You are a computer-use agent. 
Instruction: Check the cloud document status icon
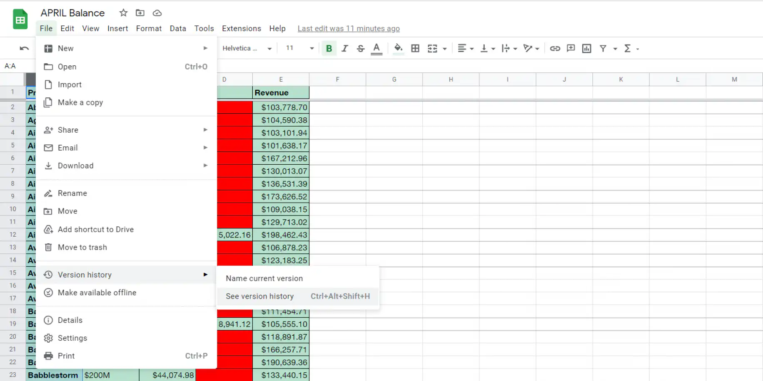157,13
